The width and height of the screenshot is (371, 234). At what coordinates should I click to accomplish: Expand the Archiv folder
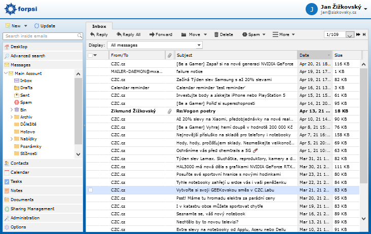pyautogui.click(x=11, y=117)
